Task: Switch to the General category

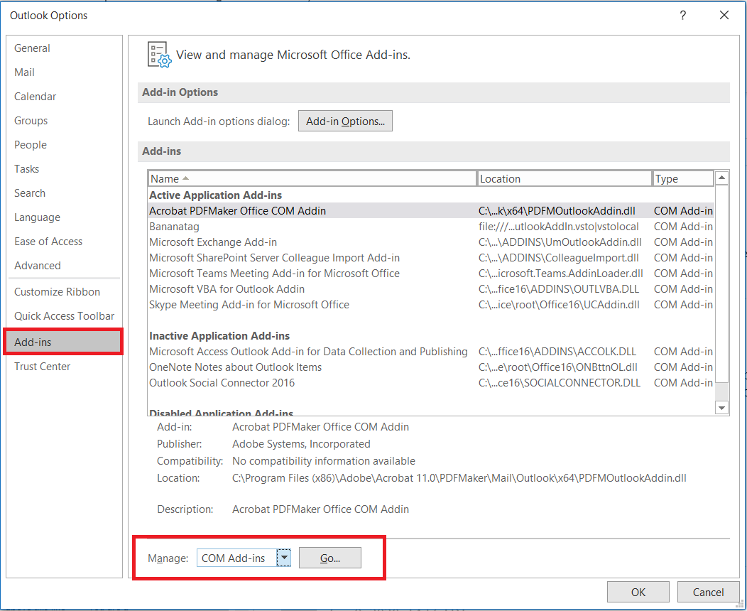Action: click(x=32, y=48)
